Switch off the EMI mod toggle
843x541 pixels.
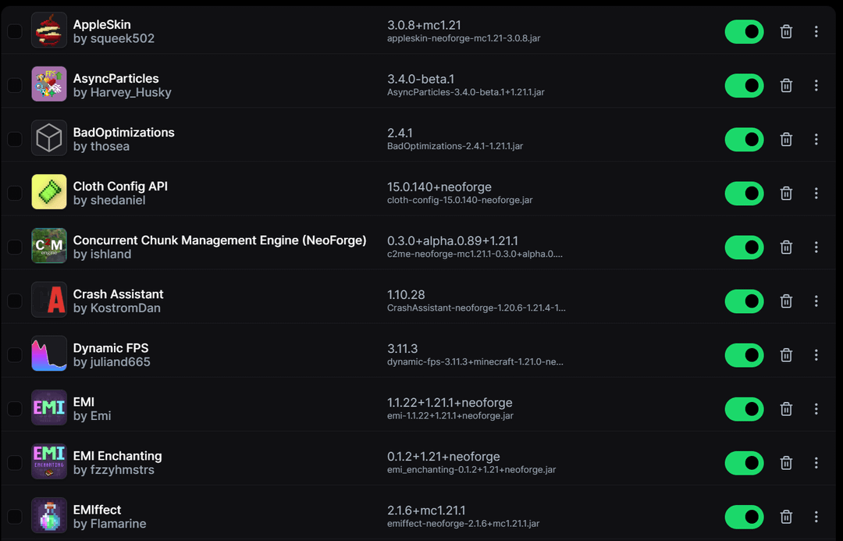(x=744, y=408)
